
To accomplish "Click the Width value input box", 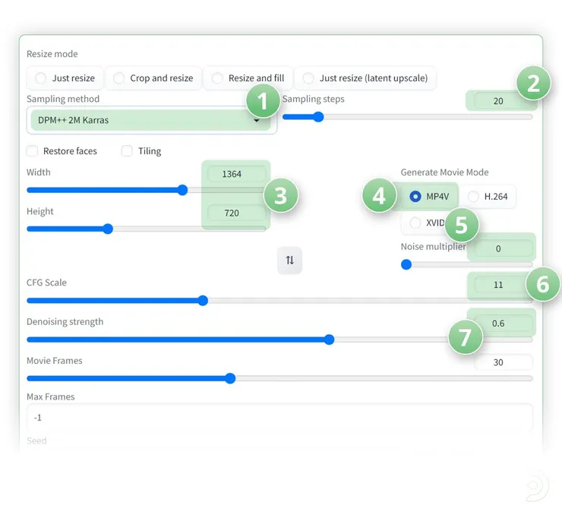I will [232, 174].
